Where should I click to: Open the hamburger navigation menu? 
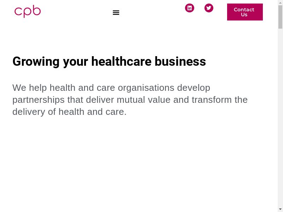[x=116, y=13]
